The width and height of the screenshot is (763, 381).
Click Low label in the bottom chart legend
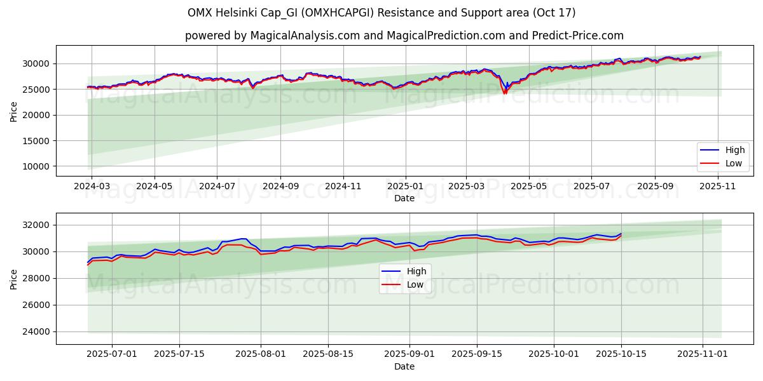pos(415,284)
